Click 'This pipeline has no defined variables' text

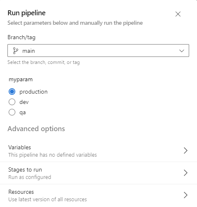(52, 155)
